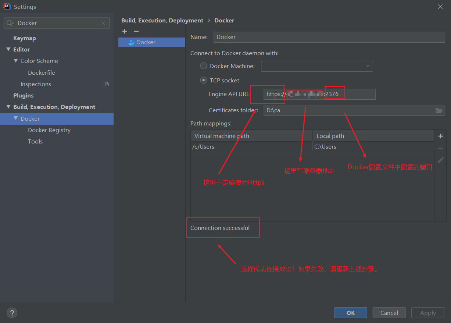Click Build, Execution, Deployment breadcrumb
451x323 pixels.
[x=162, y=21]
